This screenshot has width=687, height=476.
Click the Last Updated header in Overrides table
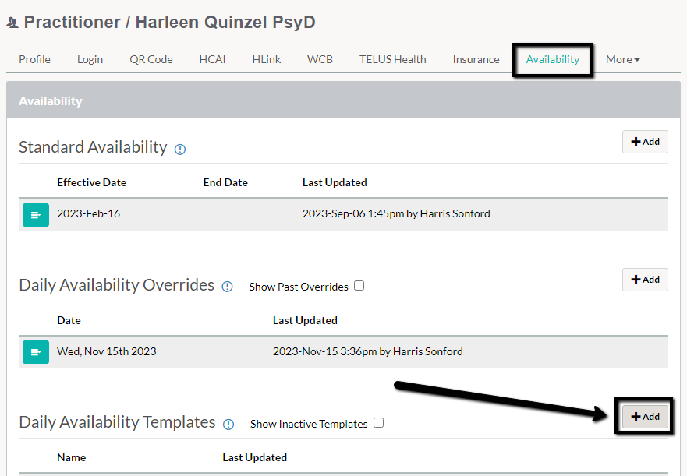305,320
